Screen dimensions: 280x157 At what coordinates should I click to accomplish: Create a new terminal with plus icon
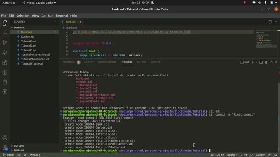pyautogui.click(x=253, y=62)
